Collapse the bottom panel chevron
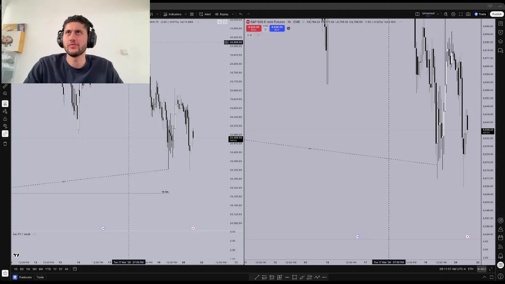The image size is (505, 284). click(x=484, y=277)
